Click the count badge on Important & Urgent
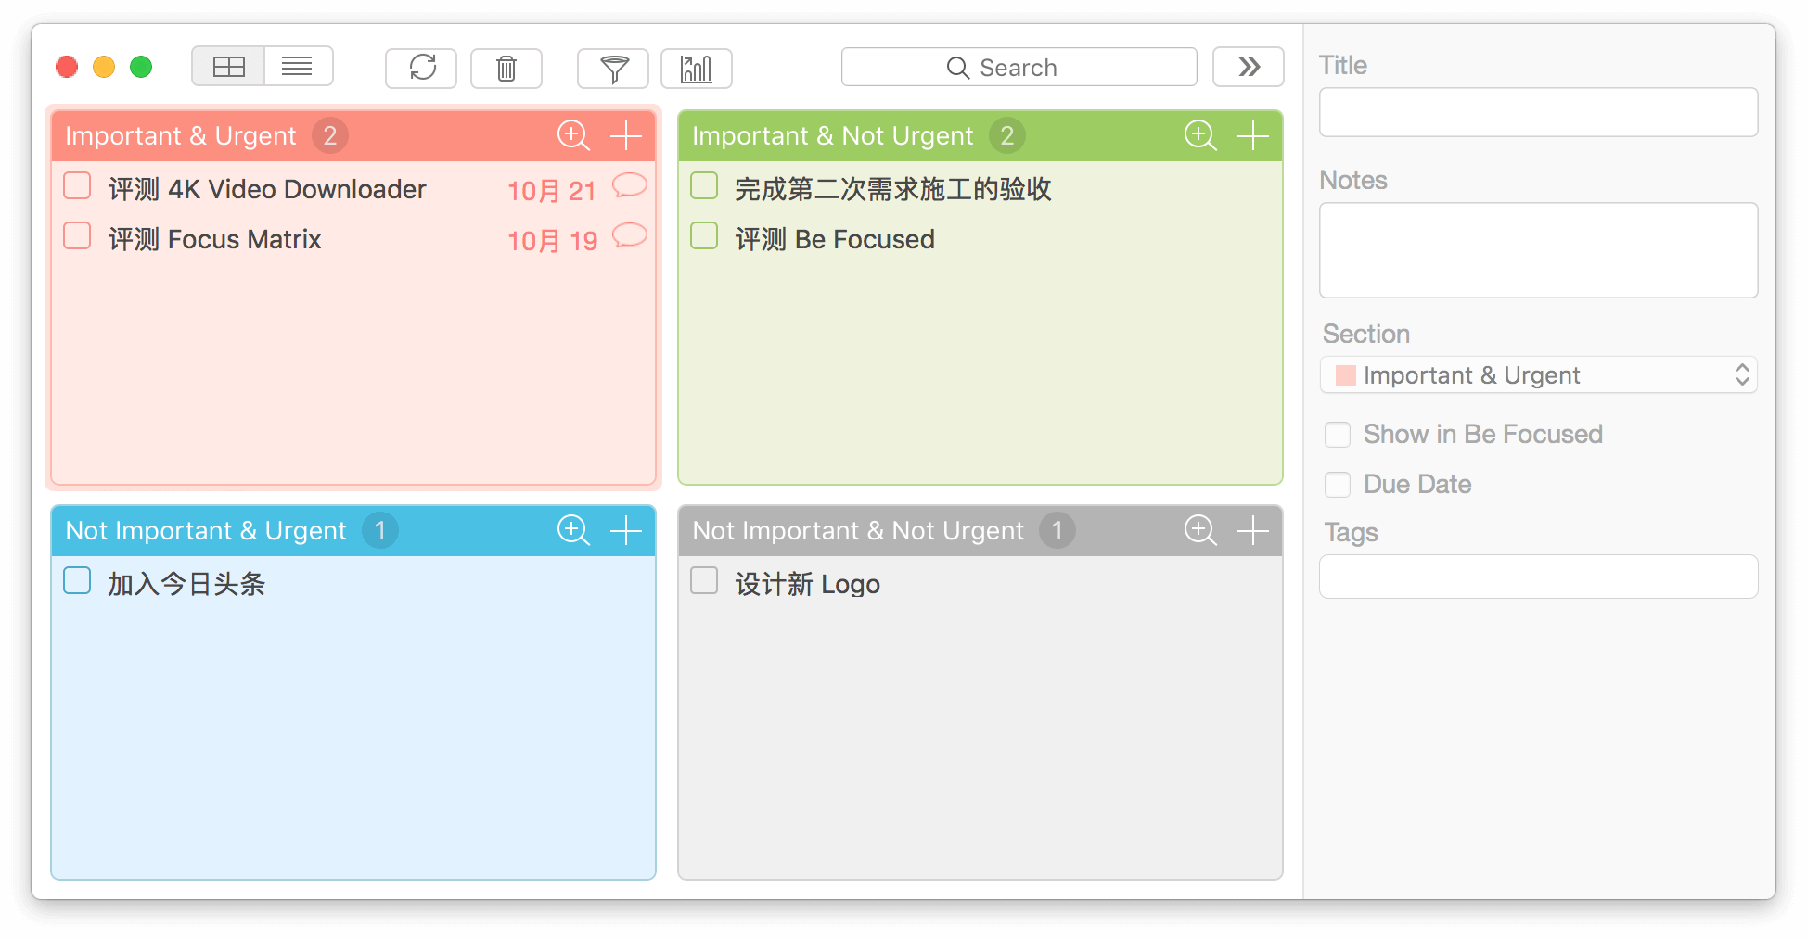 click(330, 135)
